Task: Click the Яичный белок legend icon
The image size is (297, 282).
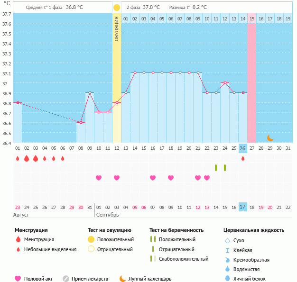Action: click(227, 279)
